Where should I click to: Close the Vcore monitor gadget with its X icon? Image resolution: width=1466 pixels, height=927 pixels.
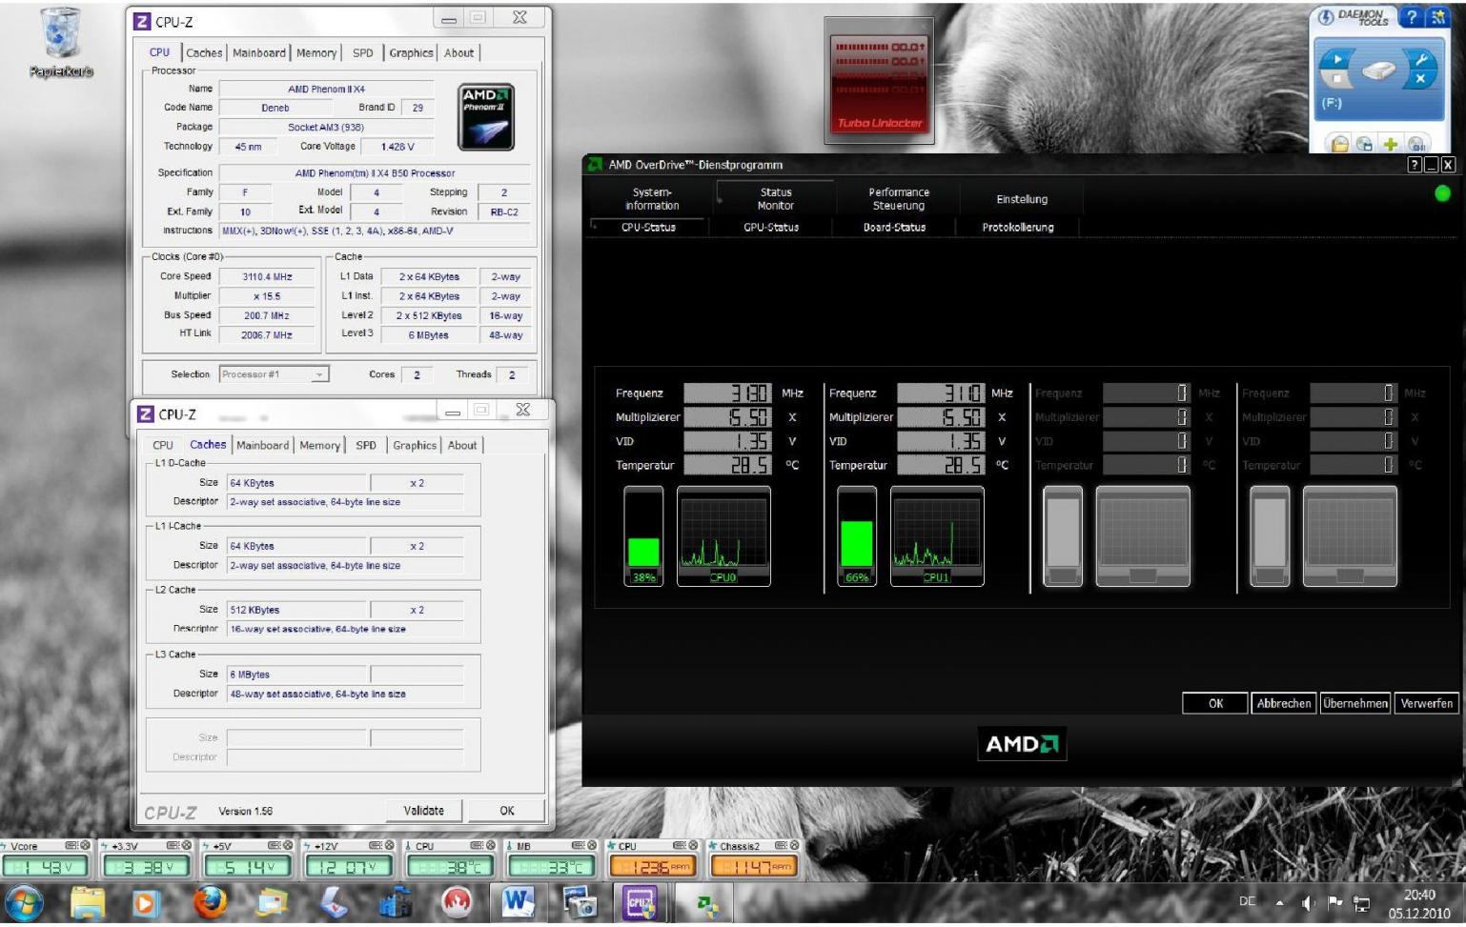pyautogui.click(x=85, y=845)
